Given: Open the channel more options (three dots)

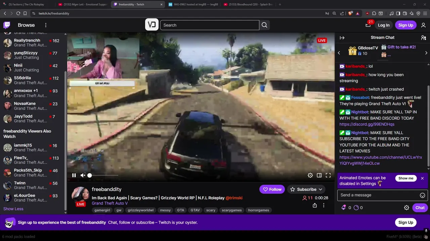Looking at the screenshot, I should 324,205.
